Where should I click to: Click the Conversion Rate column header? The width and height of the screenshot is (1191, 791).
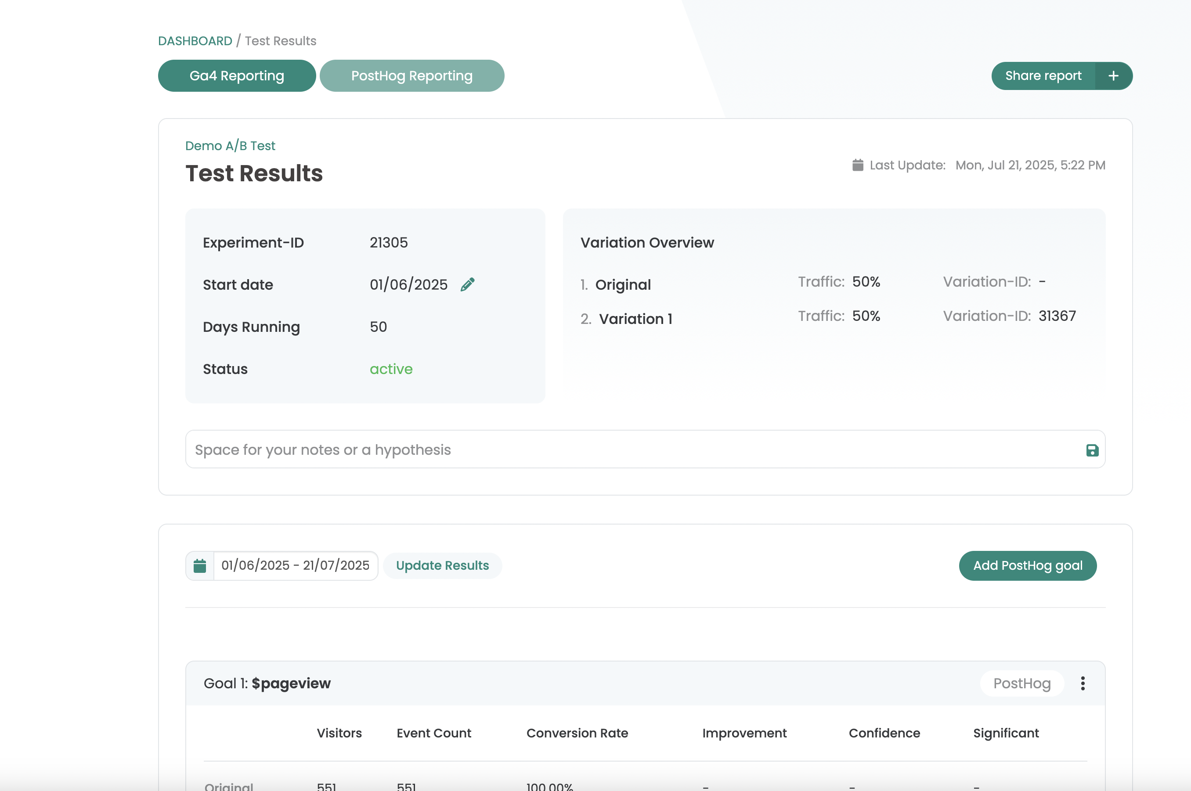point(577,733)
